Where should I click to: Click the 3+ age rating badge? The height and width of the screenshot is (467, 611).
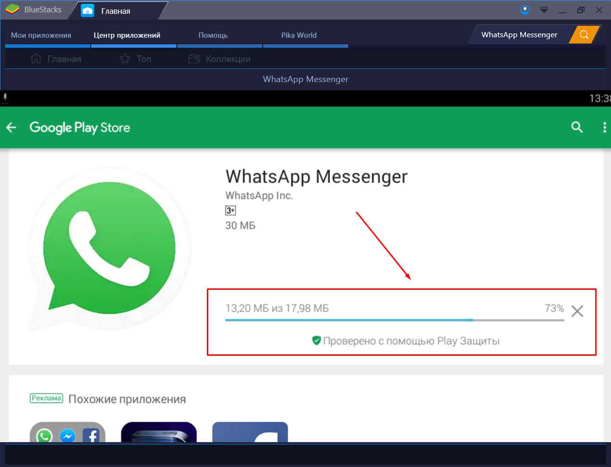click(x=230, y=210)
